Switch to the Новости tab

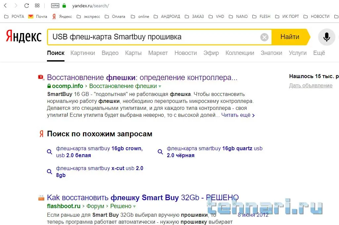coord(186,53)
